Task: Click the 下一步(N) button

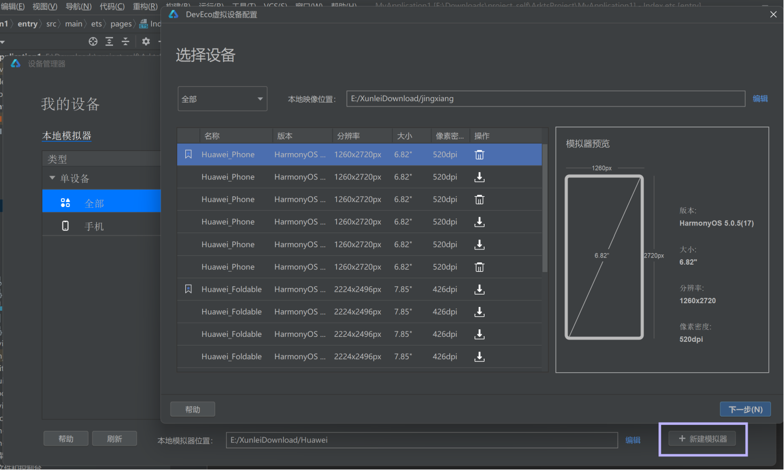Action: [745, 409]
